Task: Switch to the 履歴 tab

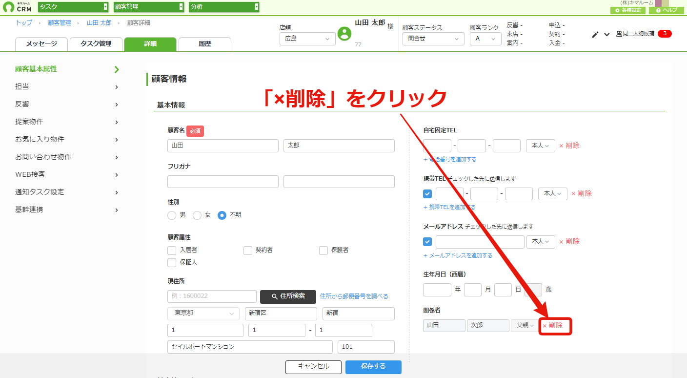Action: (x=205, y=44)
